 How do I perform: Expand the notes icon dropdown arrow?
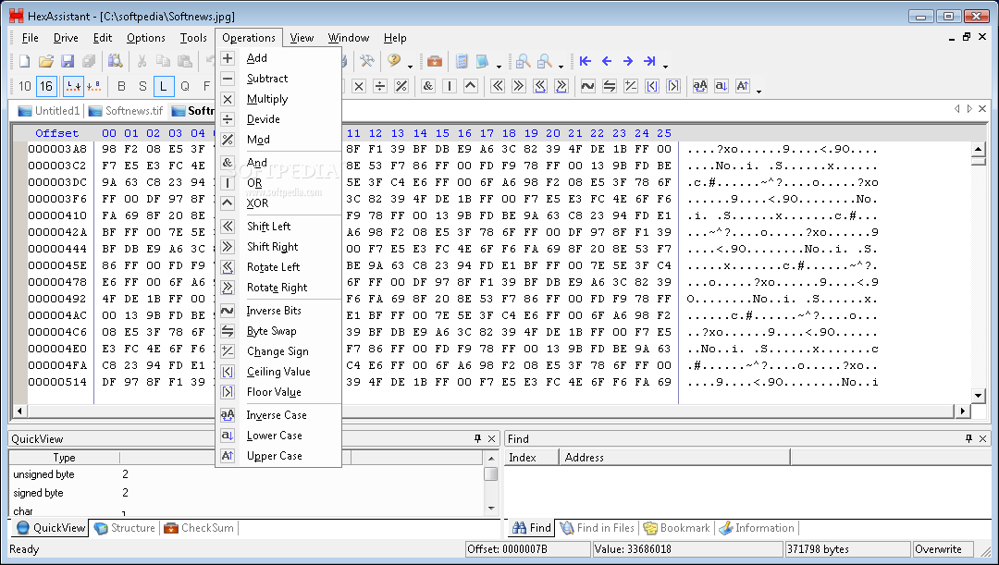(x=499, y=66)
